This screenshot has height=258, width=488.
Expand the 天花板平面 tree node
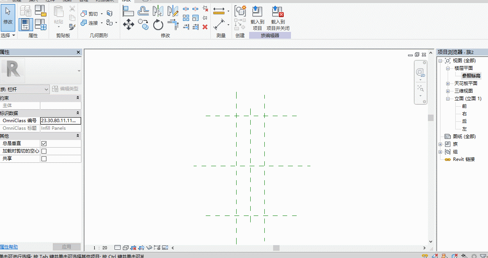pyautogui.click(x=448, y=83)
